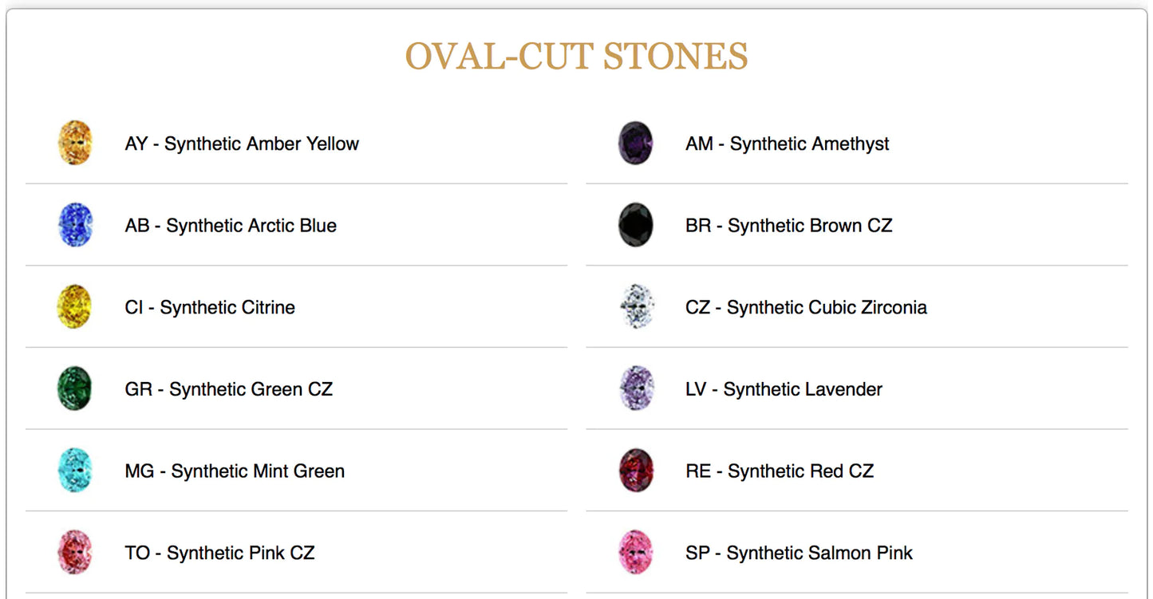Click "CZ - Synthetic Cubic Zirconia" label

[x=806, y=308]
